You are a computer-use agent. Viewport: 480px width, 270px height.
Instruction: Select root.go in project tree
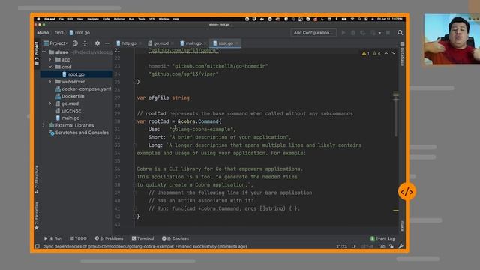pos(76,74)
